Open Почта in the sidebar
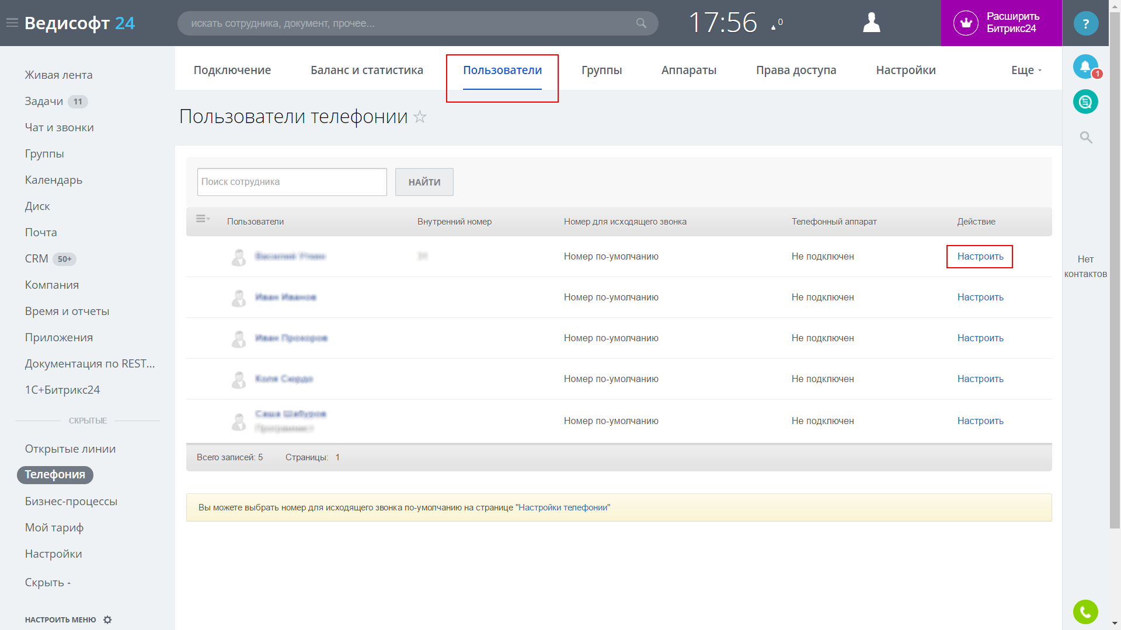Image resolution: width=1121 pixels, height=630 pixels. pyautogui.click(x=41, y=232)
